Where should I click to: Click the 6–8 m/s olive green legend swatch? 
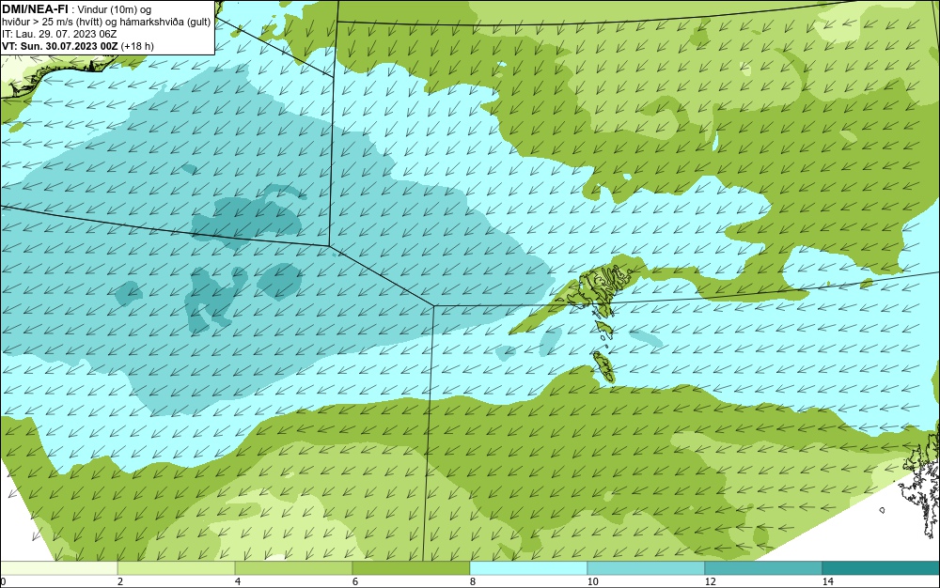pos(412,568)
